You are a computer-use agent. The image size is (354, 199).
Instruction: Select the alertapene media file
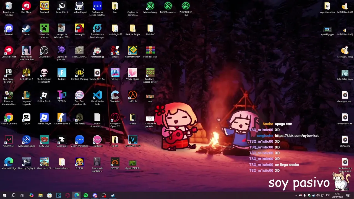pos(345,142)
